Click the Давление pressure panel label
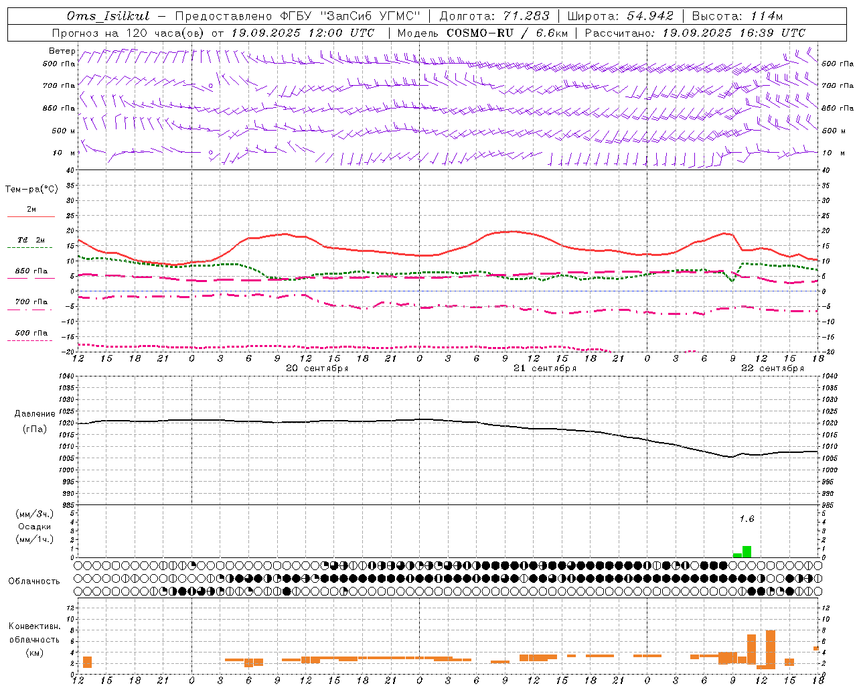 [x=35, y=414]
